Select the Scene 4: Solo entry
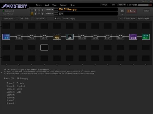 pos(14,92)
